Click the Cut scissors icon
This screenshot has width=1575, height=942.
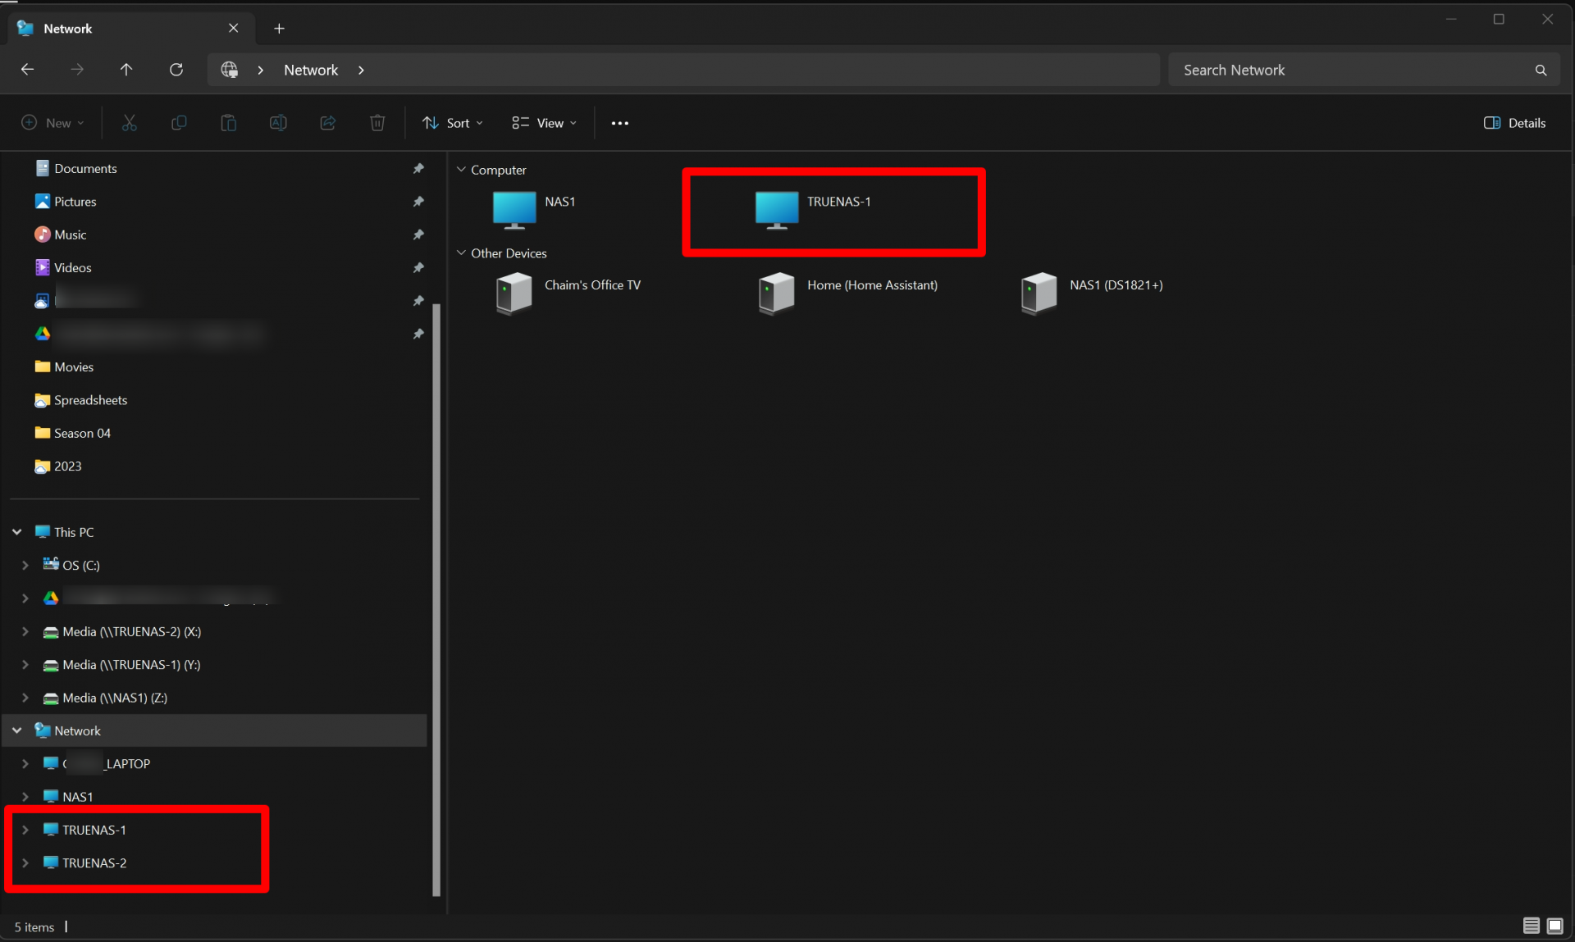pos(130,123)
